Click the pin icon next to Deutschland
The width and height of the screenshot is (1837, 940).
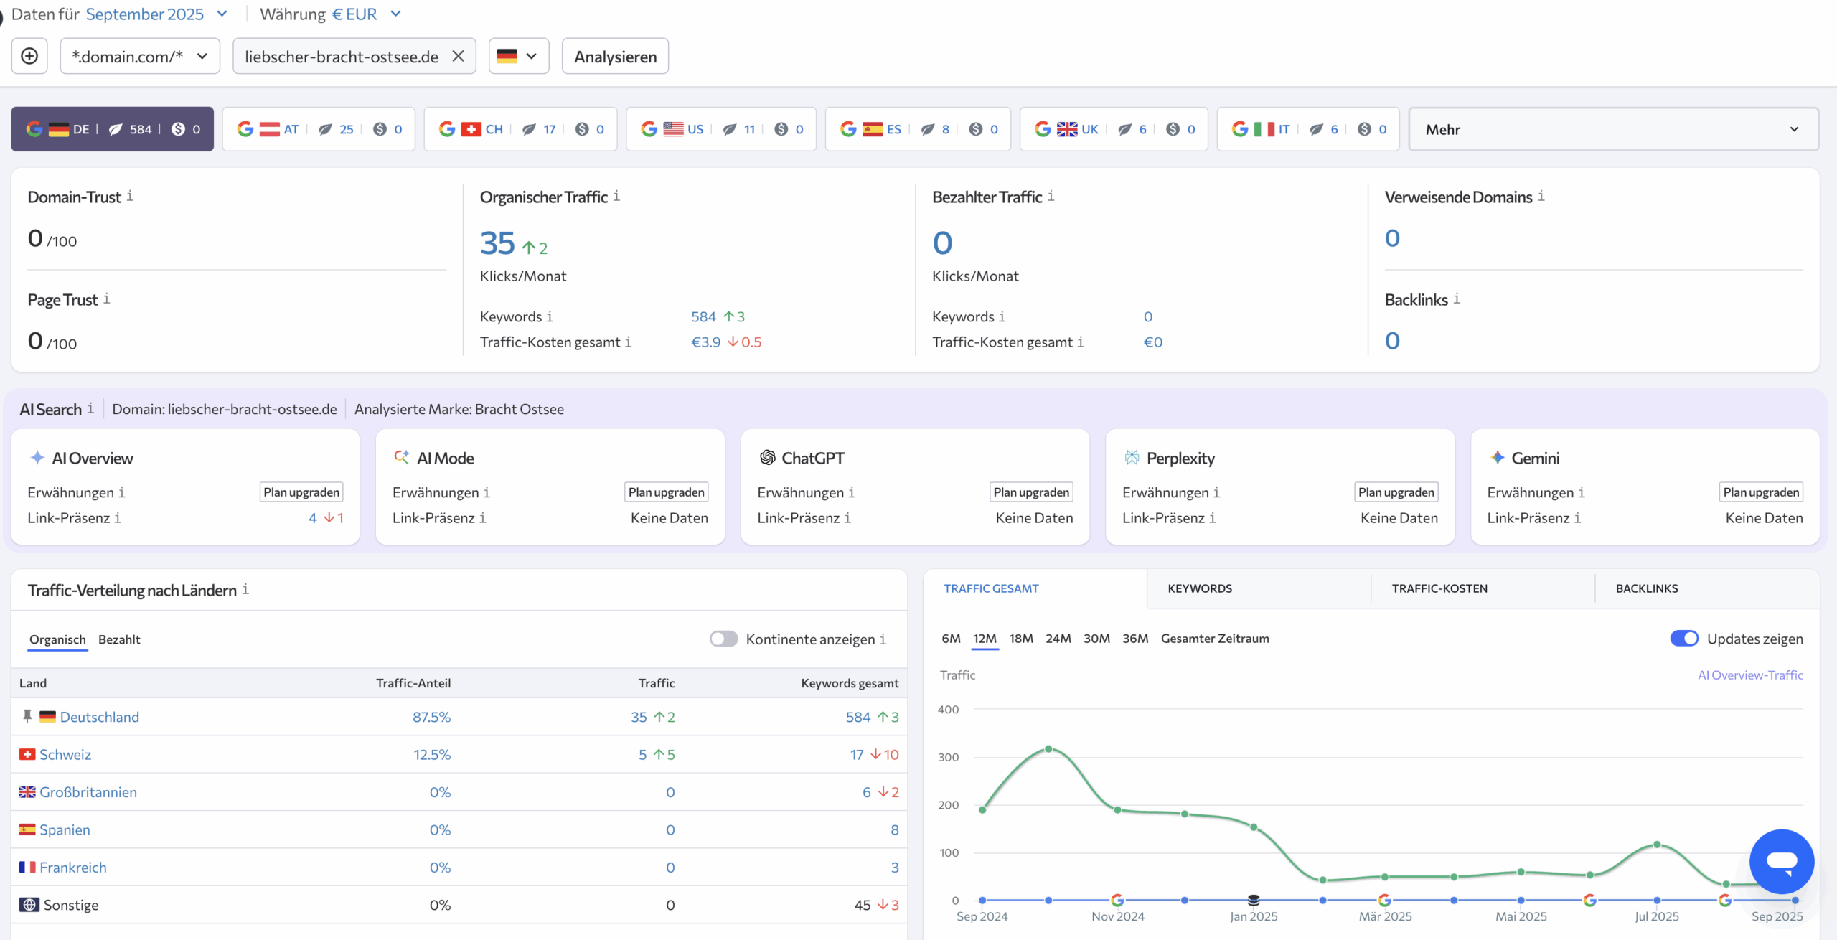pyautogui.click(x=27, y=716)
